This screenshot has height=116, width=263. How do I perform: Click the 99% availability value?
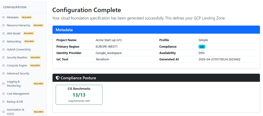pyautogui.click(x=201, y=53)
